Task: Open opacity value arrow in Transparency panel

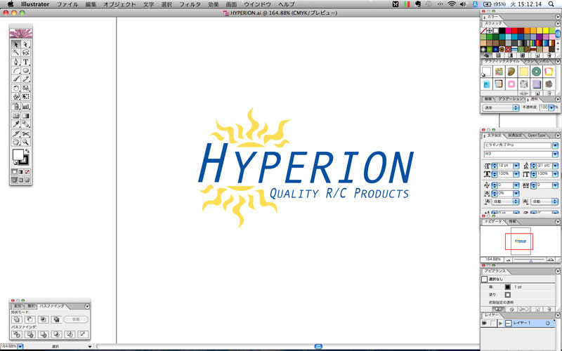Action: click(x=551, y=107)
